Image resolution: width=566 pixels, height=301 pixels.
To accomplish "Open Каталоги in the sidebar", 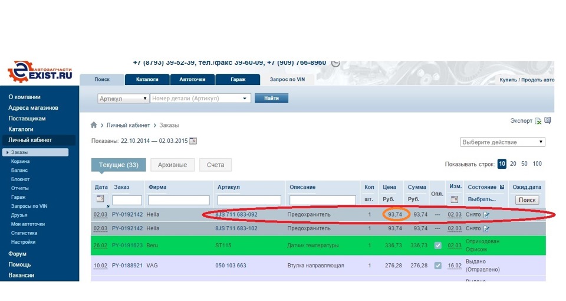I will (21, 129).
